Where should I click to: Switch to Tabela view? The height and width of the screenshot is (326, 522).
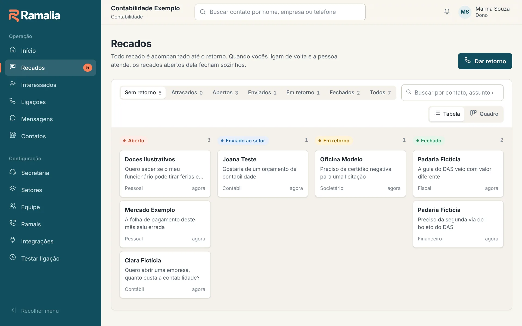point(447,114)
